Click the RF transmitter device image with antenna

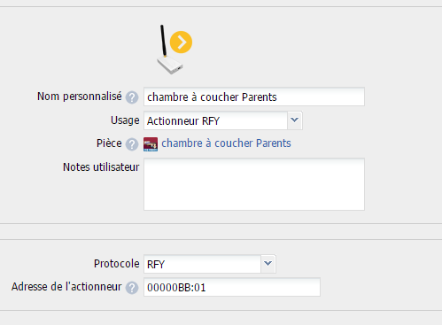coord(169,50)
